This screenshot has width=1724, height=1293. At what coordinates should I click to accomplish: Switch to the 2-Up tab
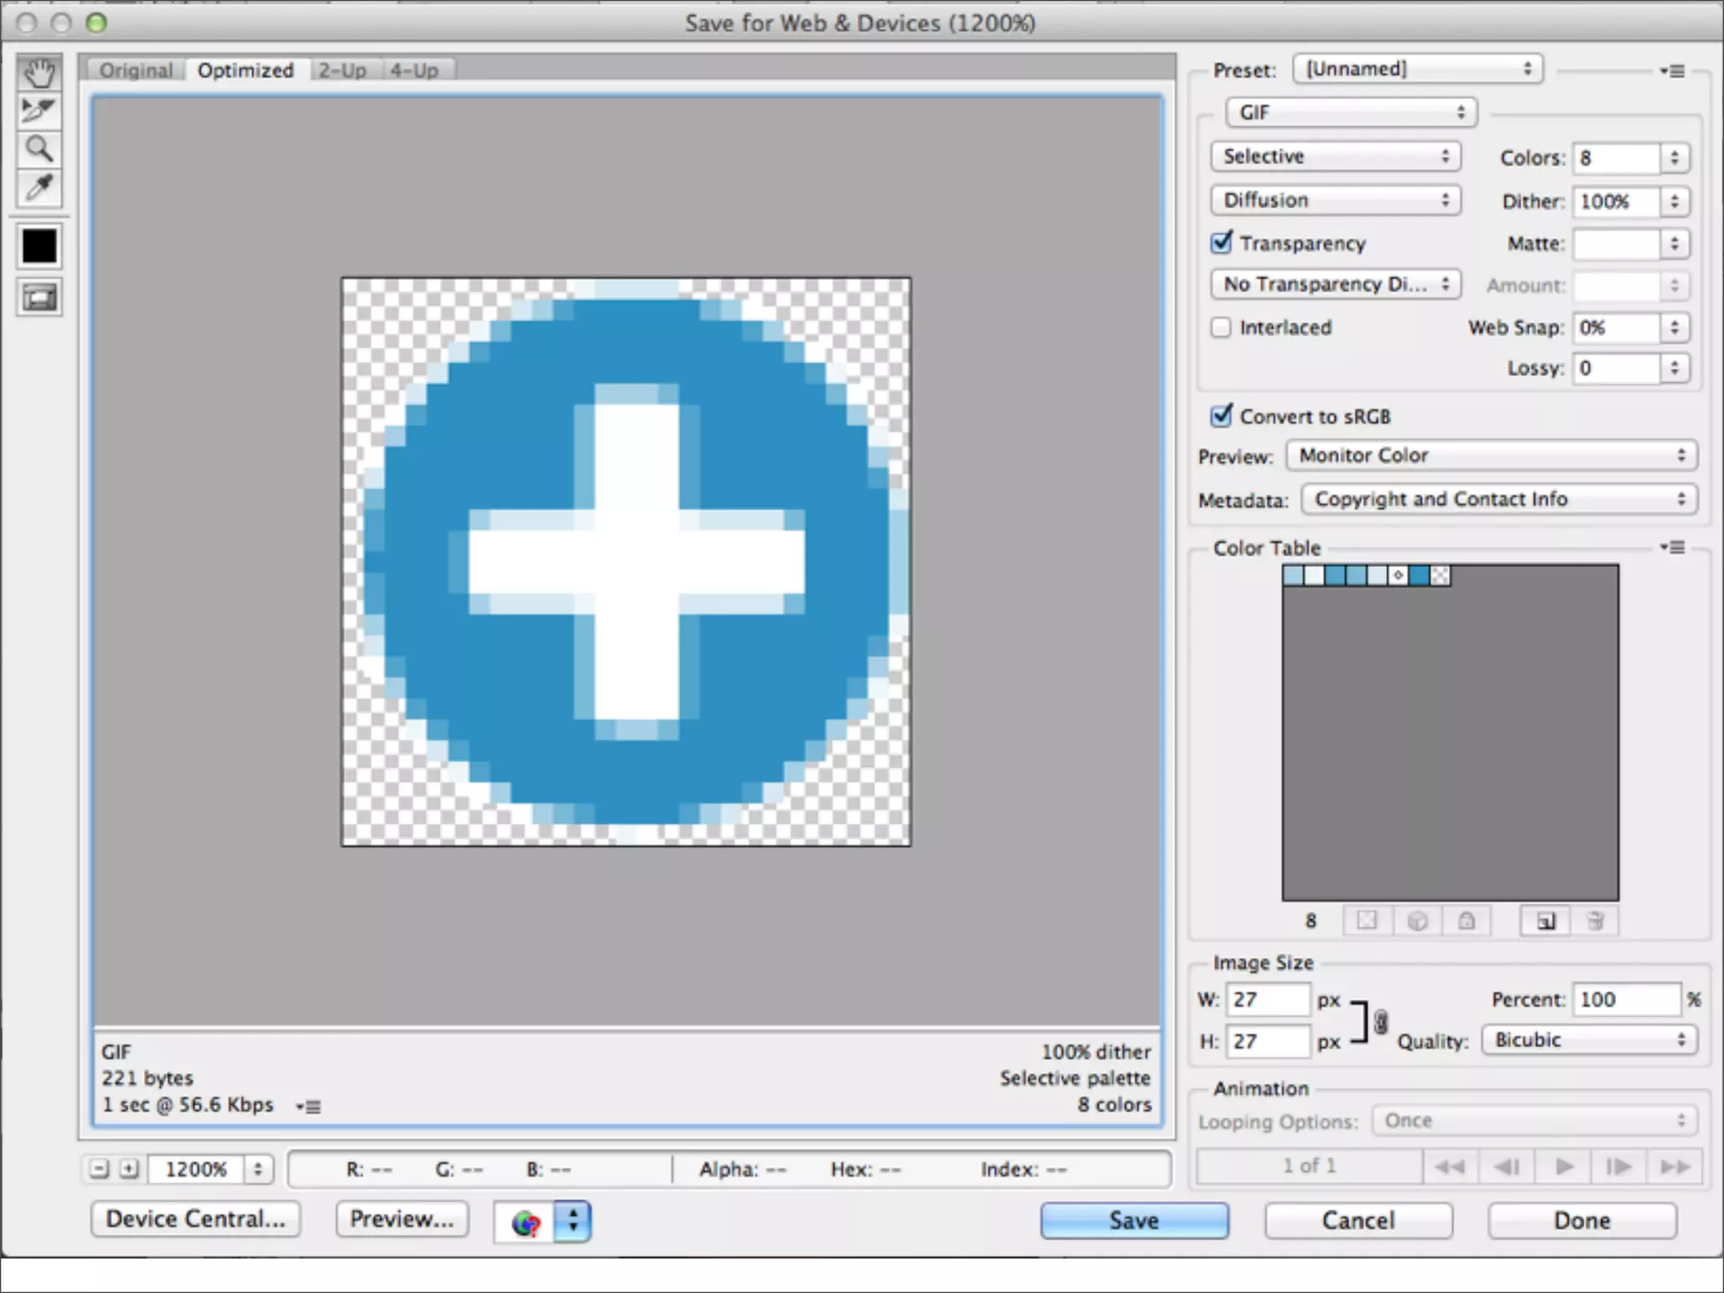[342, 71]
